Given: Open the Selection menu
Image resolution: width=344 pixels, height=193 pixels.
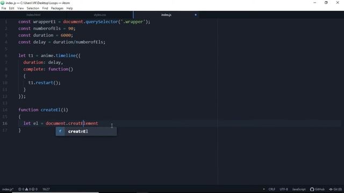Looking at the screenshot, I should pos(33,9).
